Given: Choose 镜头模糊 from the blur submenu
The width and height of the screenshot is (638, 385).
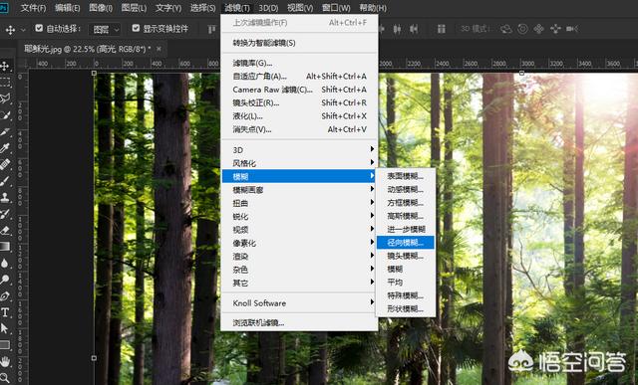Looking at the screenshot, I should 406,256.
